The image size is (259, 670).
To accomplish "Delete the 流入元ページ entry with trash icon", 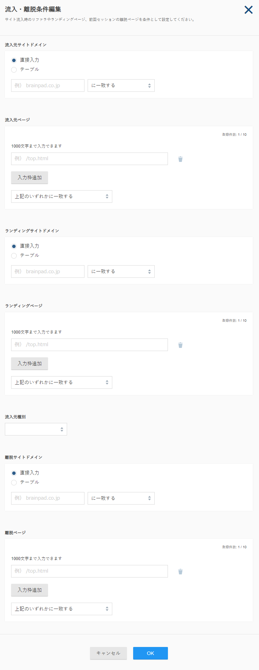I will [x=180, y=159].
